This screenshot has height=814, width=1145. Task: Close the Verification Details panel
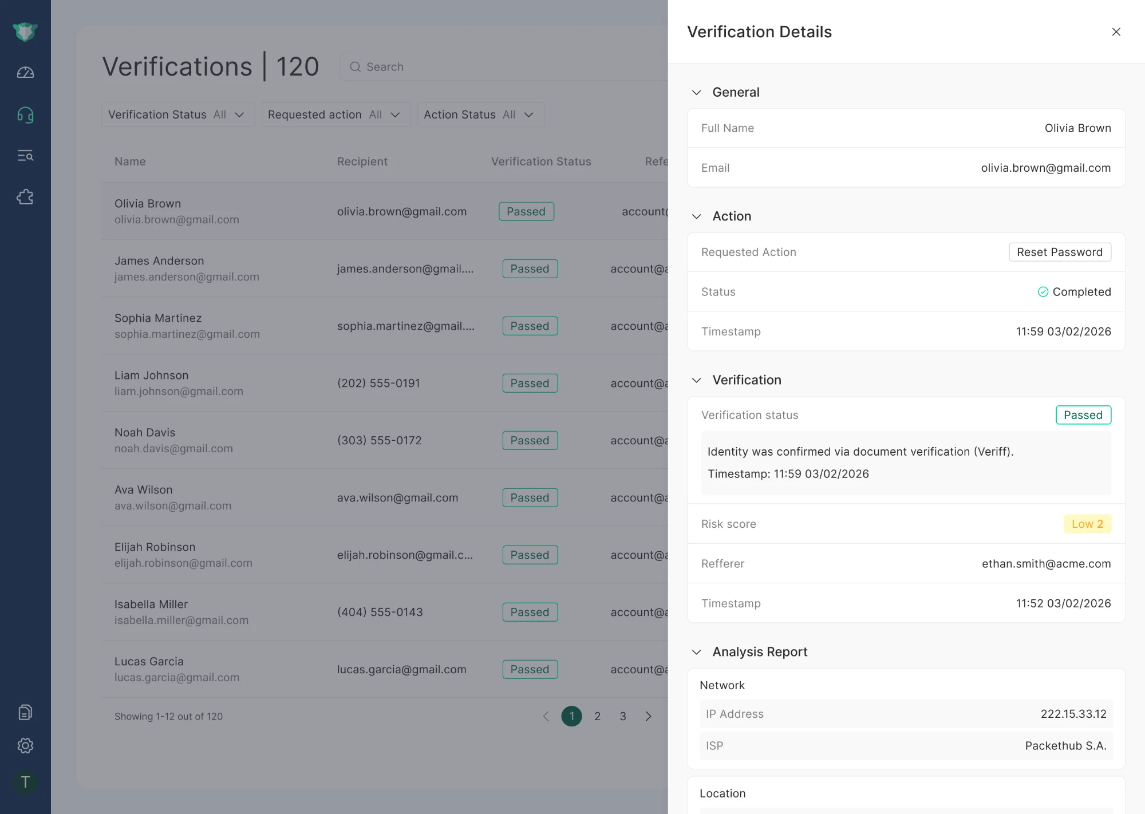click(x=1116, y=32)
